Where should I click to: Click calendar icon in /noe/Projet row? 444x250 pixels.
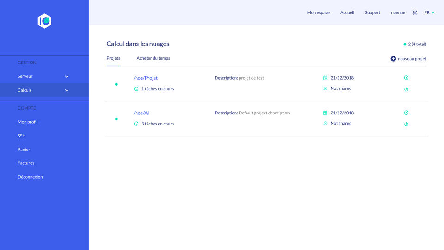pos(325,78)
